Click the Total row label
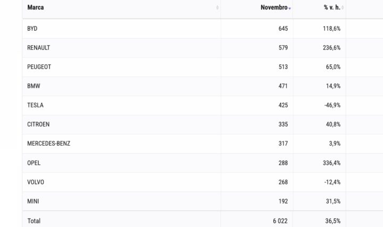 34,221
